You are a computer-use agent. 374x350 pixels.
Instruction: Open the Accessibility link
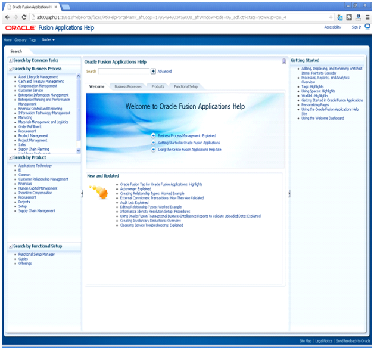(x=332, y=27)
